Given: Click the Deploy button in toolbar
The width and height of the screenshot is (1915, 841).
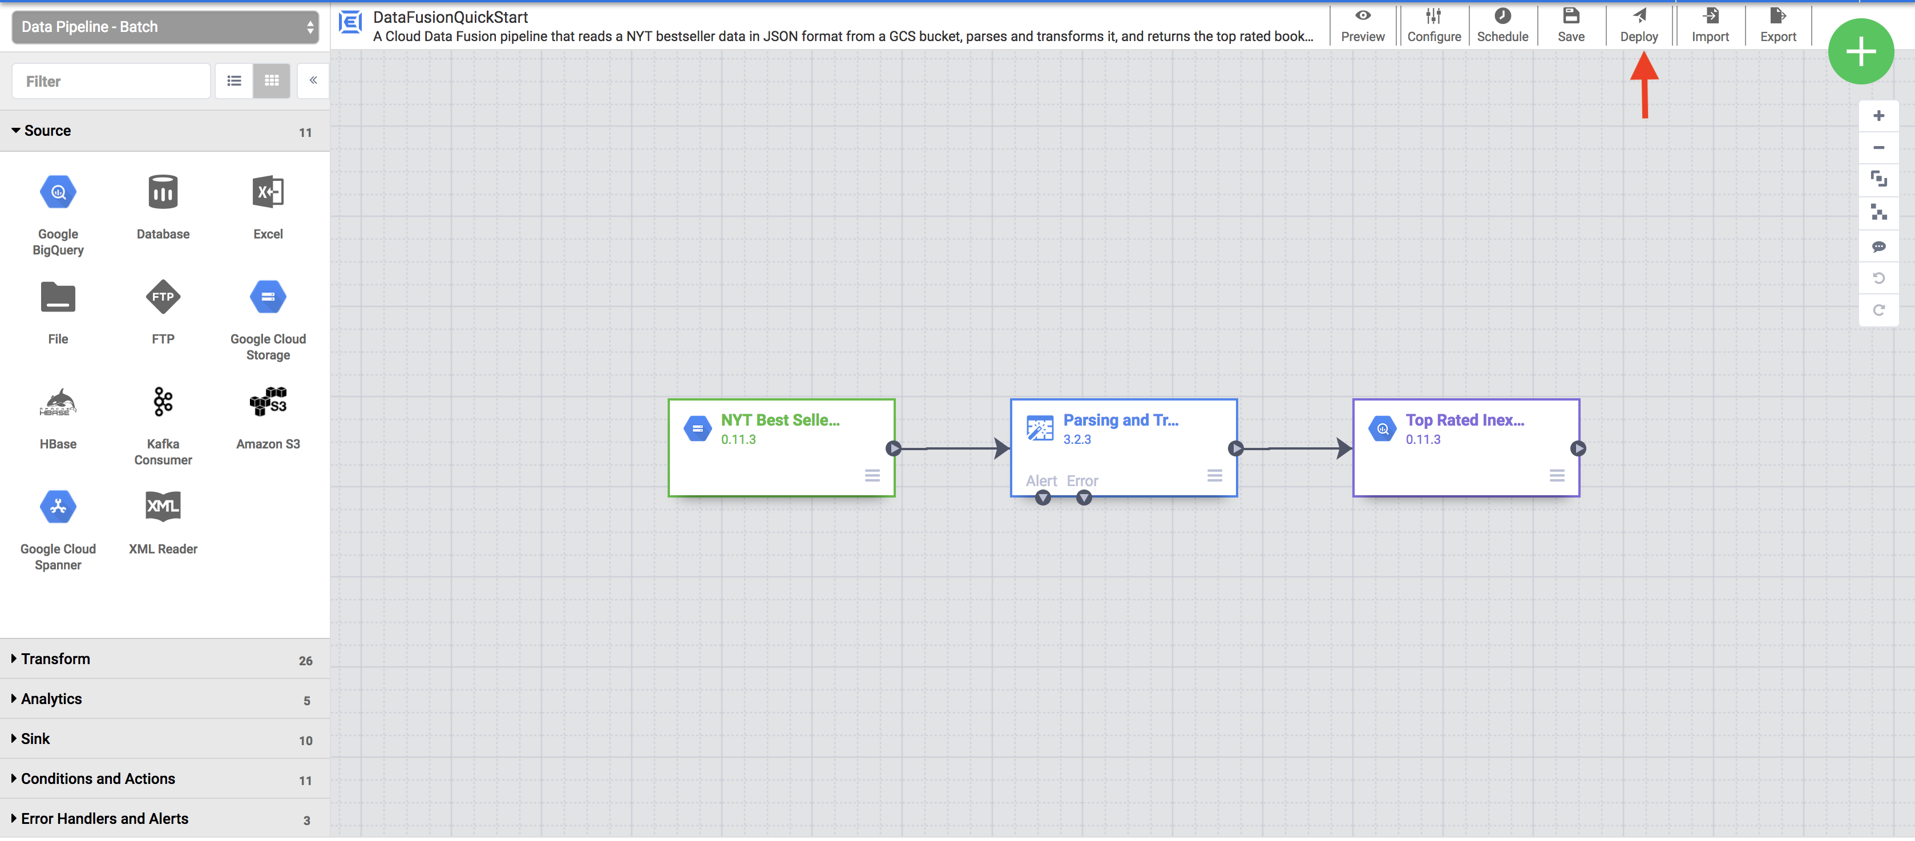Looking at the screenshot, I should click(1639, 25).
